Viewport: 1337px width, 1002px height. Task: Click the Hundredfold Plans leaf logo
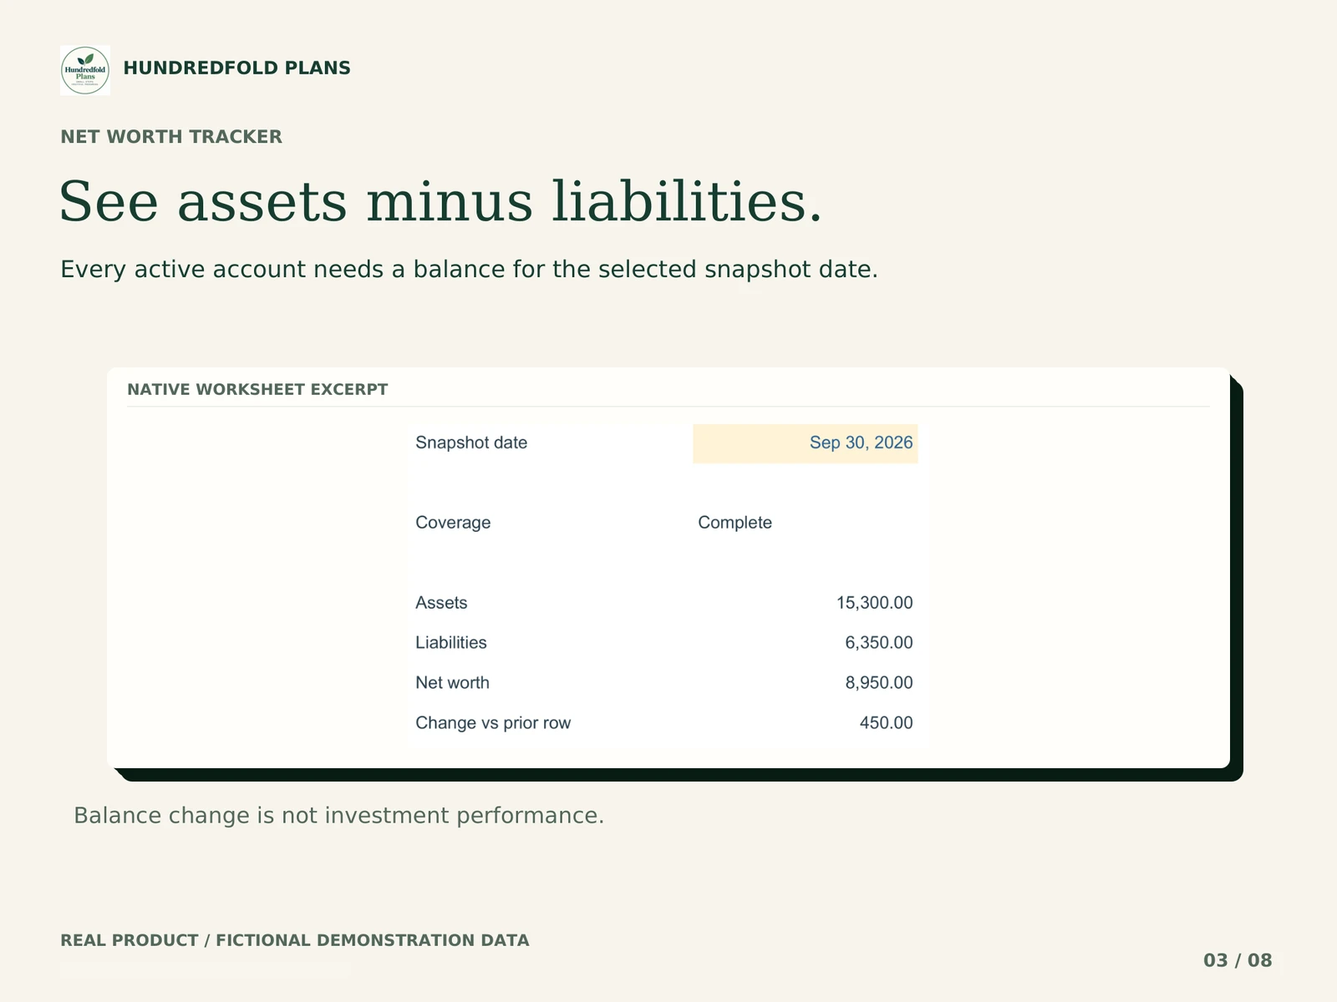[85, 70]
